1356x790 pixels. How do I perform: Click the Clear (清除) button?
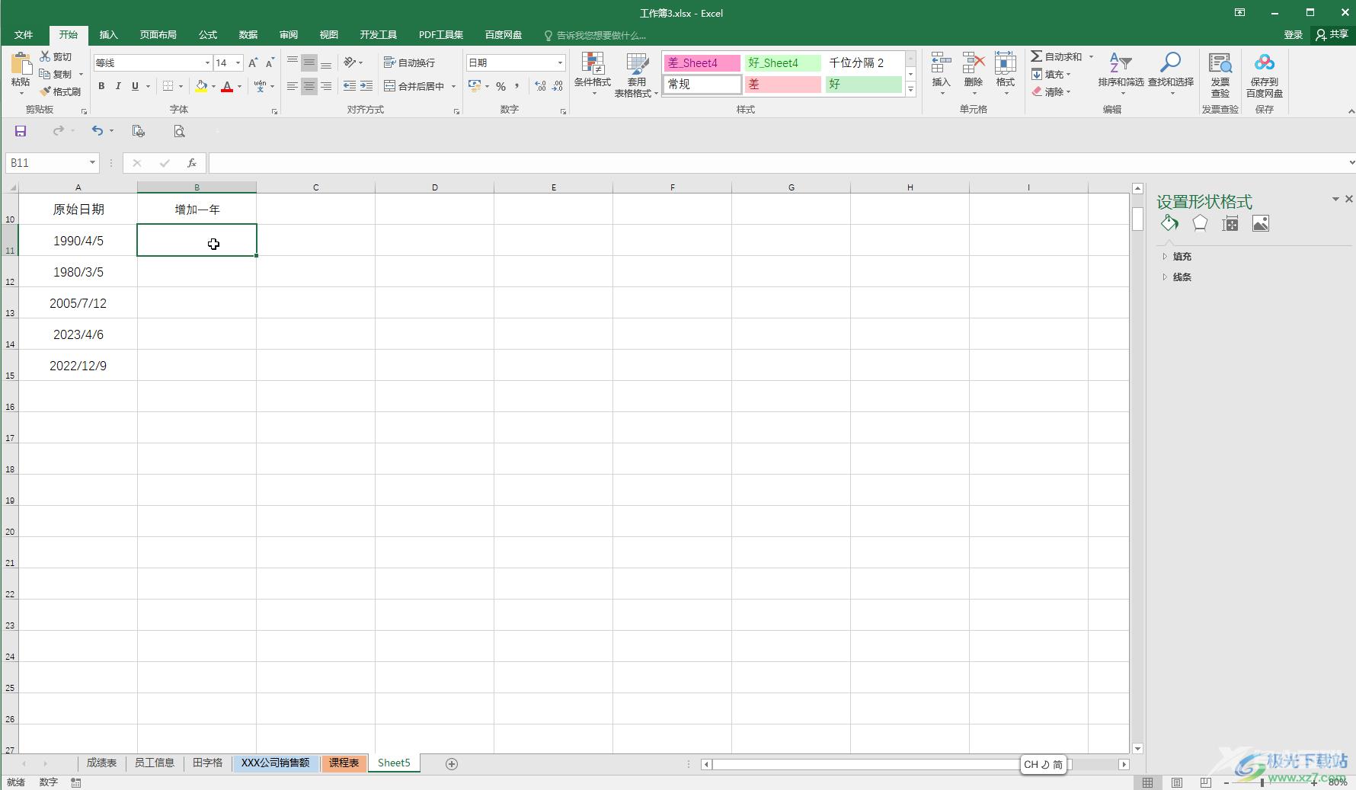[x=1051, y=91]
